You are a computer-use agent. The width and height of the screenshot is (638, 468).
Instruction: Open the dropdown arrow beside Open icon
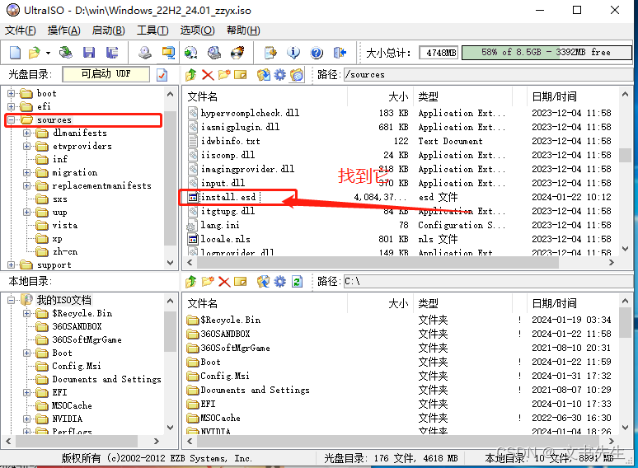(x=48, y=53)
